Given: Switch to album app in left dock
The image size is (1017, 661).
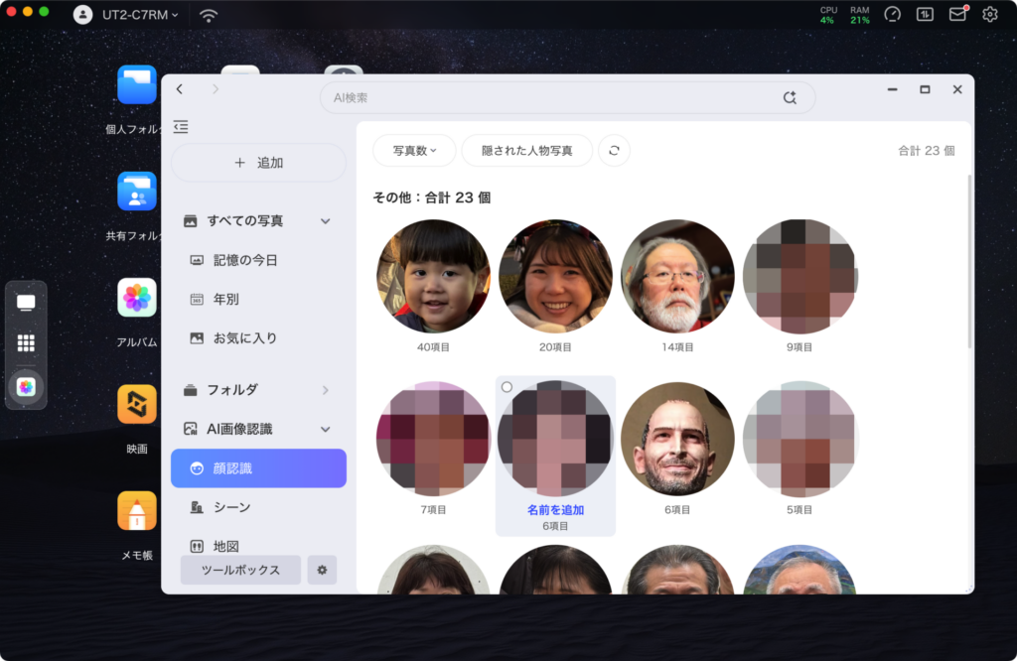Looking at the screenshot, I should (26, 387).
